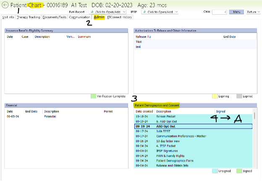Click the Verification Complete green swatch
The height and width of the screenshot is (181, 262).
point(93,96)
